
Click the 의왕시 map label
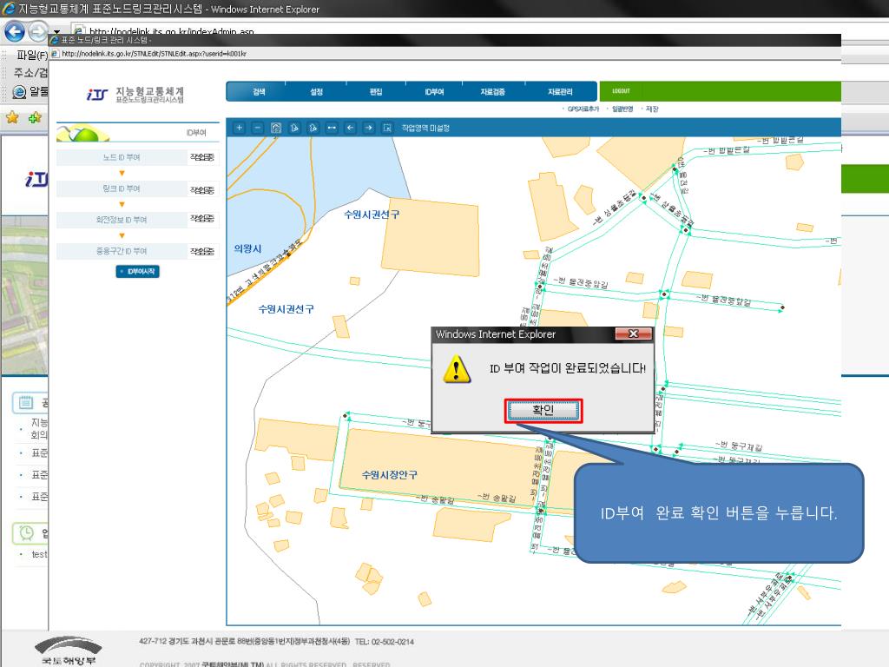247,248
